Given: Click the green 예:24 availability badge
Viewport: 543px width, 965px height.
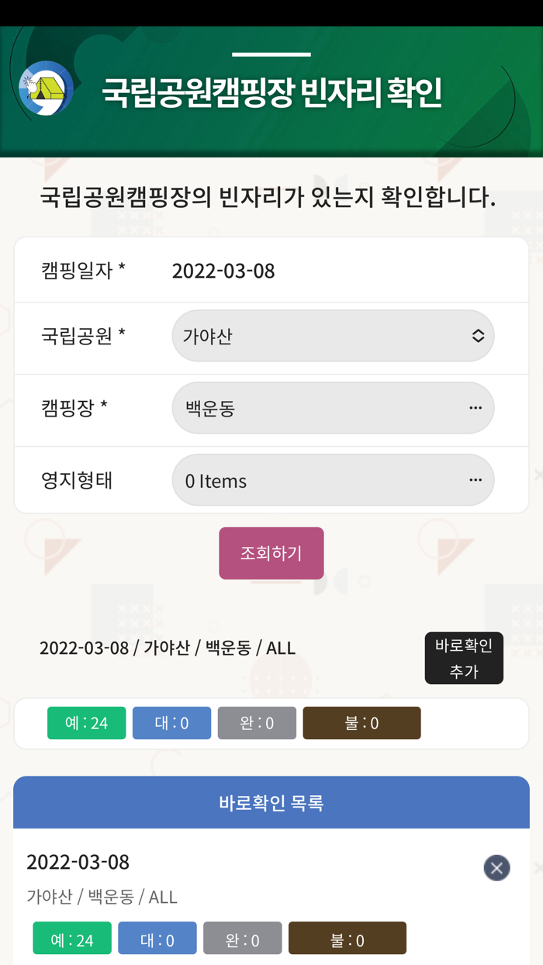Looking at the screenshot, I should (x=86, y=722).
